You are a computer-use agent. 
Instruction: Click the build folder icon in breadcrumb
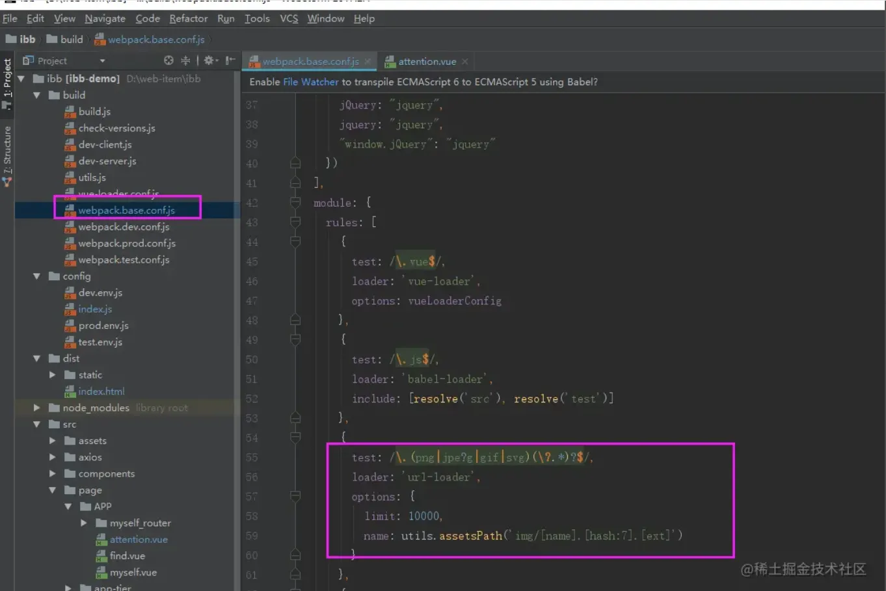[52, 39]
